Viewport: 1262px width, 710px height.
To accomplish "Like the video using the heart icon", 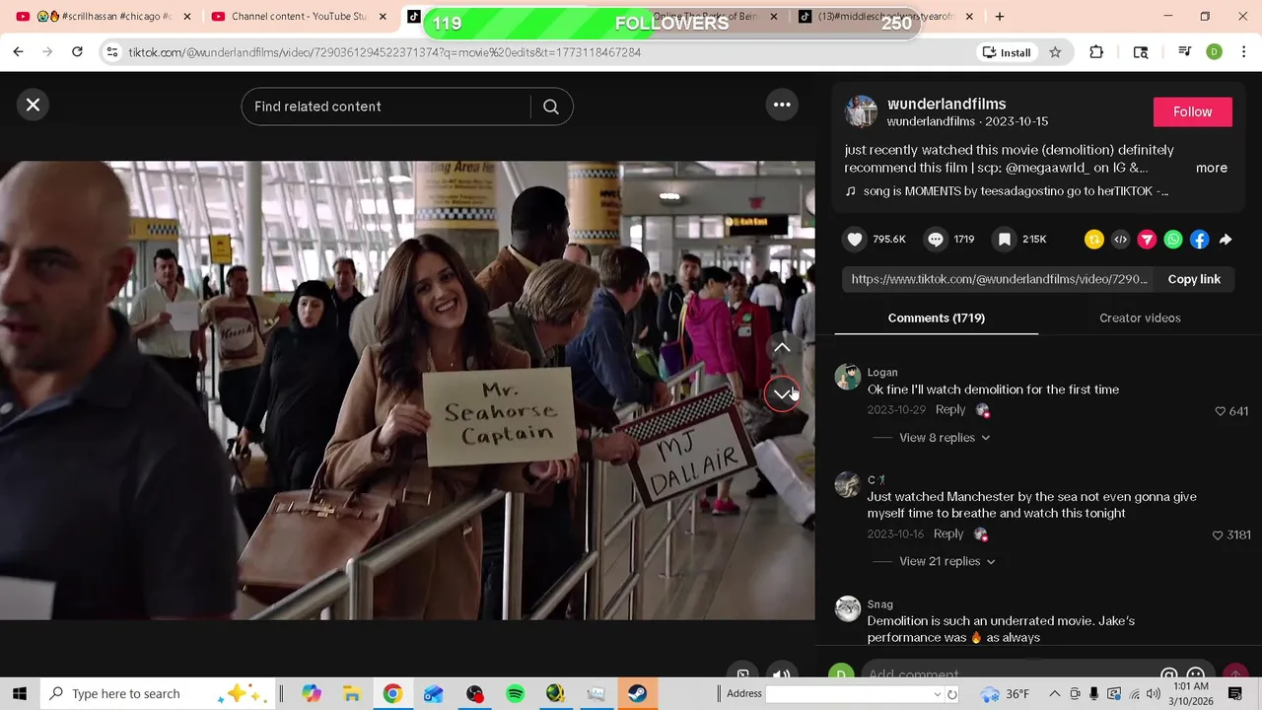I will click(x=855, y=239).
